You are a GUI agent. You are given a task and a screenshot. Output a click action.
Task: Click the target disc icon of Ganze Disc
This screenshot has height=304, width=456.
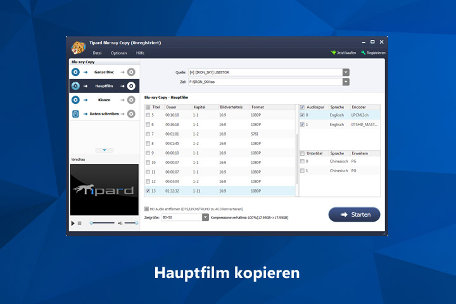[x=131, y=72]
